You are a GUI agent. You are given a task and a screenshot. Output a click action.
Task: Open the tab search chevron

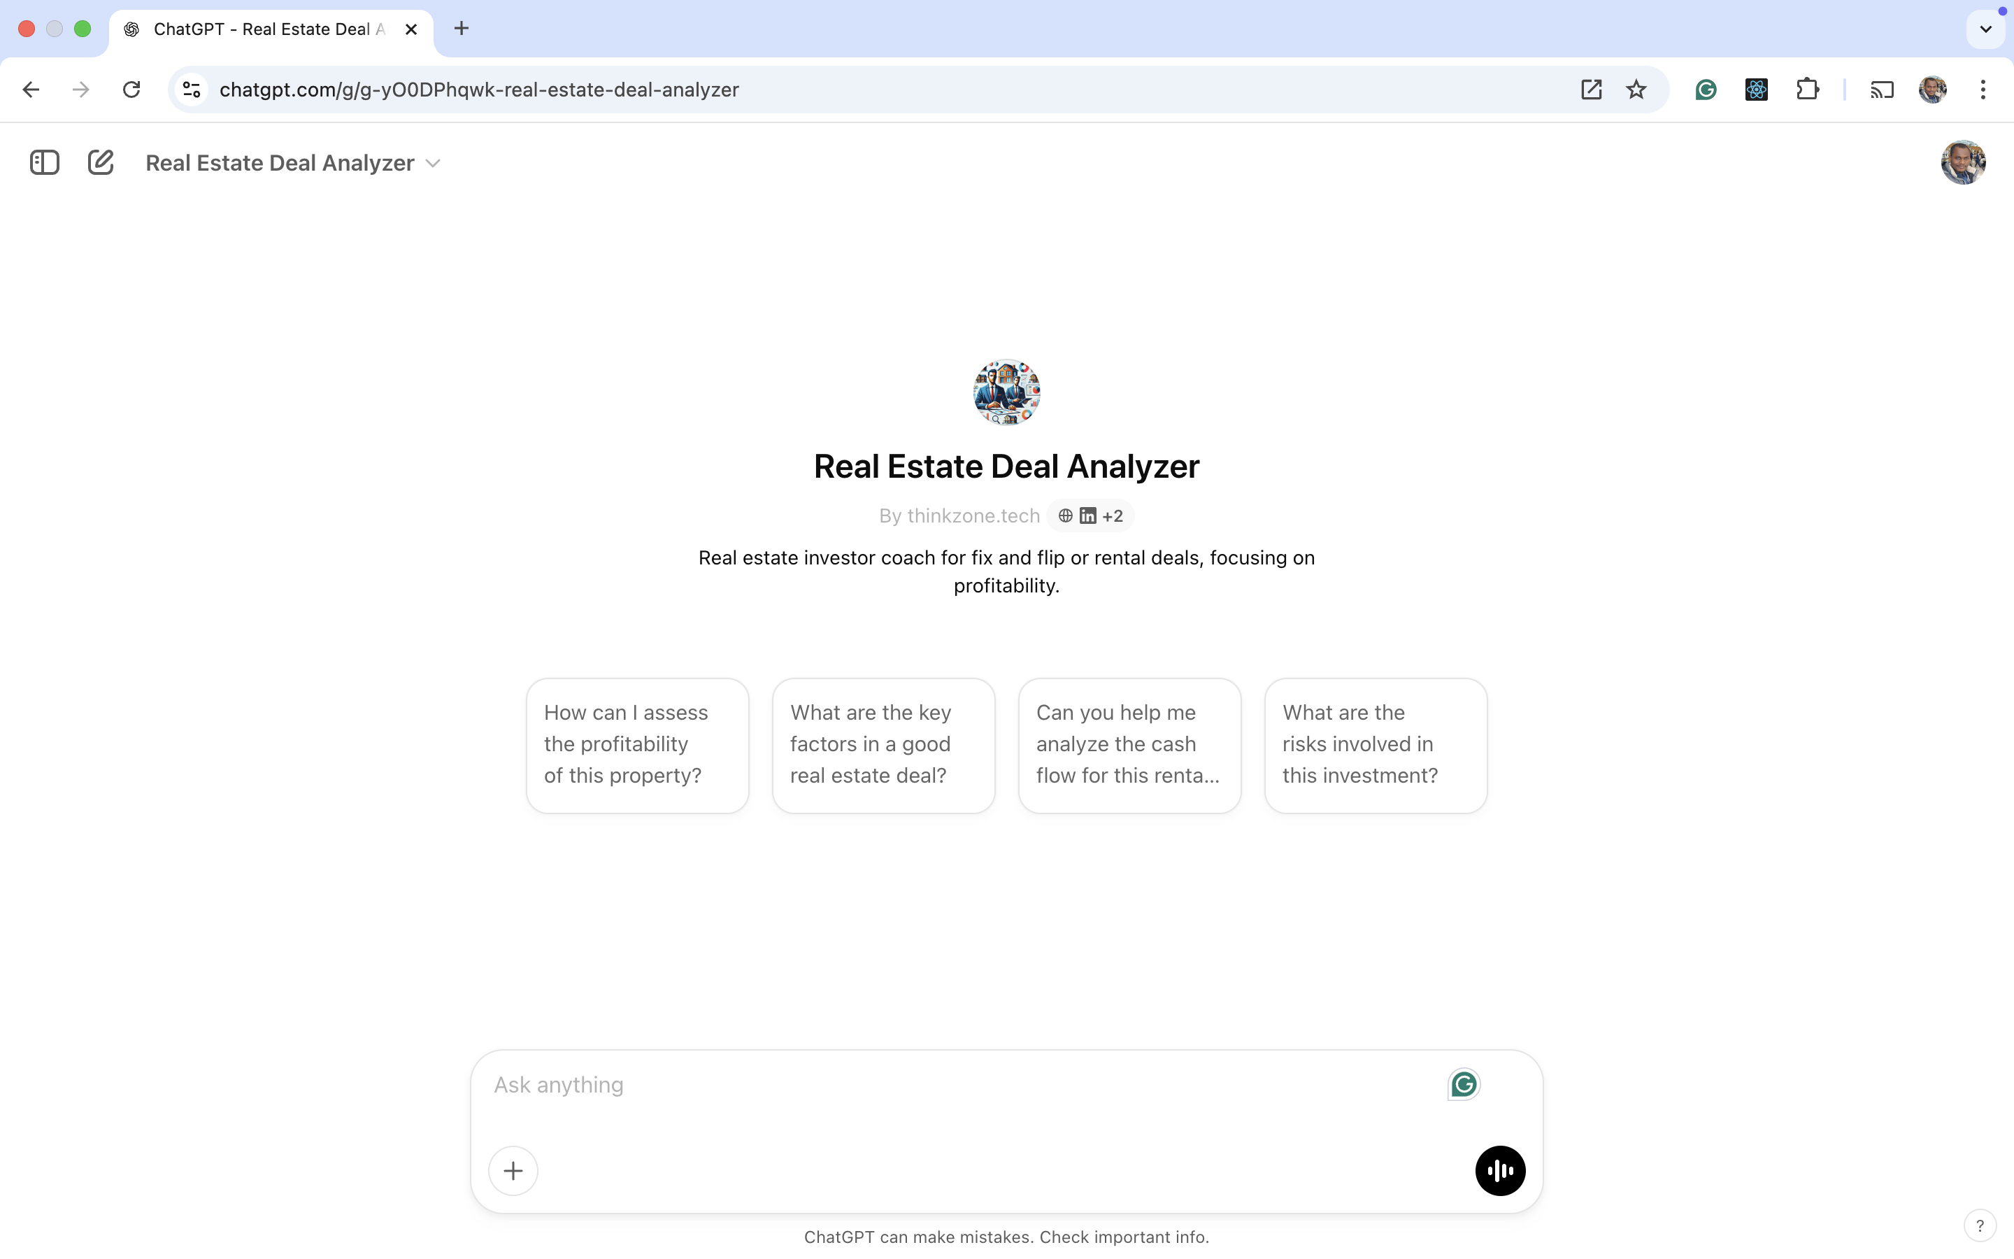pos(1985,28)
